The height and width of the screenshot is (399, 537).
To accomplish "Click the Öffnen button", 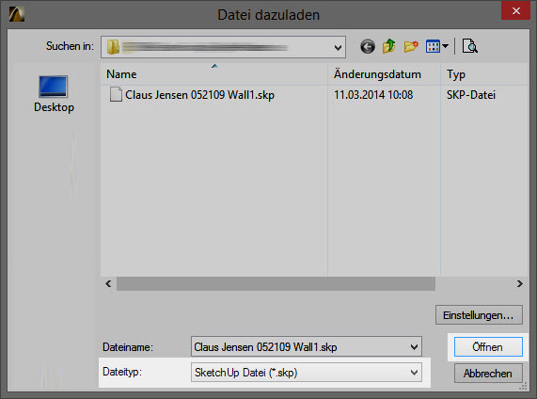I will pyautogui.click(x=488, y=347).
